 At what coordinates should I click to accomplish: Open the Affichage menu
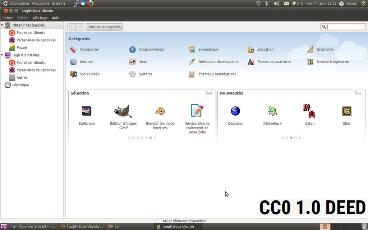pos(40,18)
